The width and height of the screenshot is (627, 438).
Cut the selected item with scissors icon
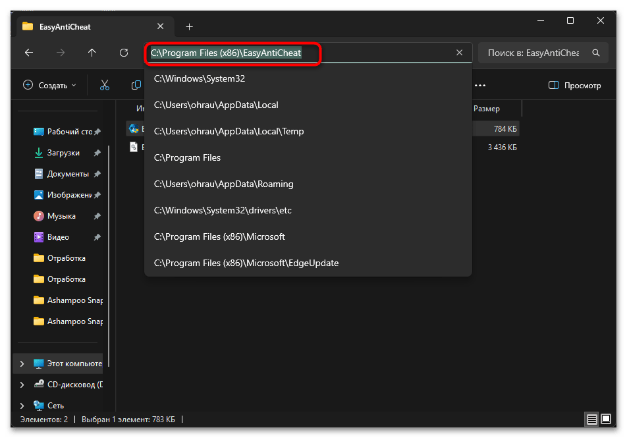(105, 85)
